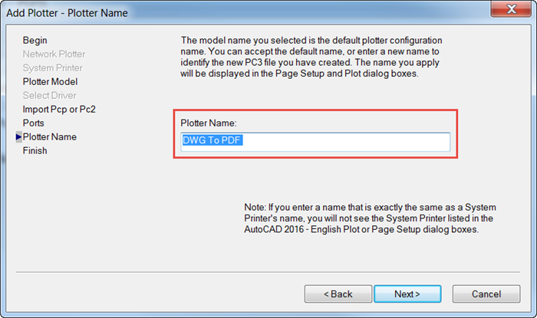Cancel the Add Plotter wizard
Viewport: 537px width, 318px height.
coord(486,294)
